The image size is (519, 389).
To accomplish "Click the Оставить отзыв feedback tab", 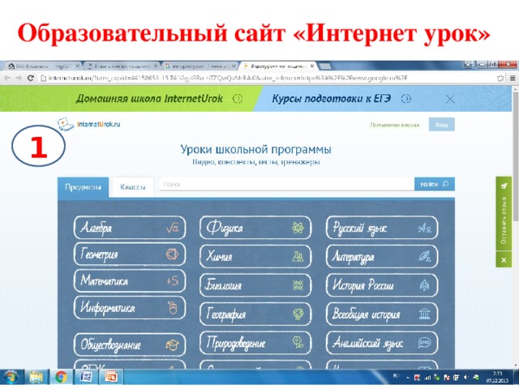I will tap(504, 214).
